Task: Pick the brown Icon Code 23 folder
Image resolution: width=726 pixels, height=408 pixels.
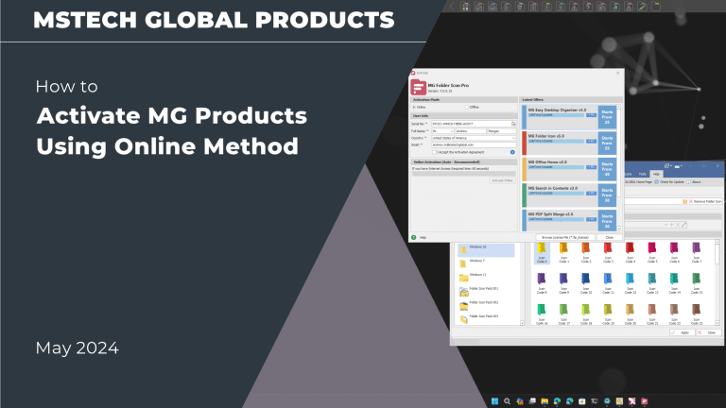Action: point(697,314)
